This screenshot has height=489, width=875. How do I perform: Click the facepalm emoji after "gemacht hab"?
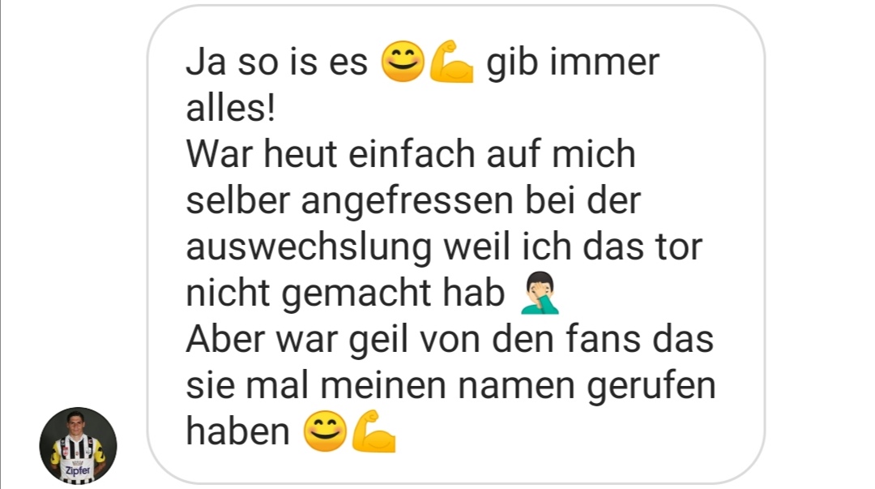[540, 293]
